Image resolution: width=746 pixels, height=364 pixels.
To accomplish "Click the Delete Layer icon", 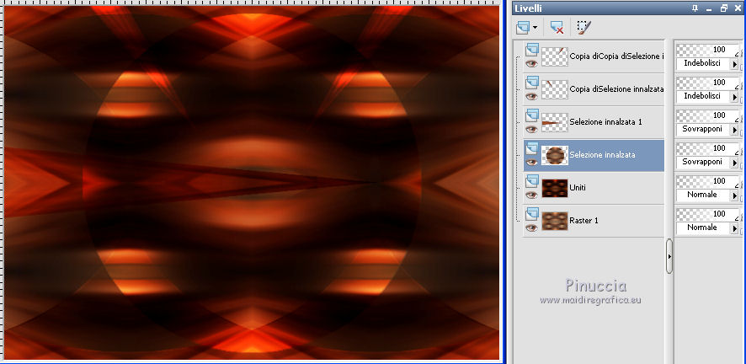I will [x=557, y=28].
